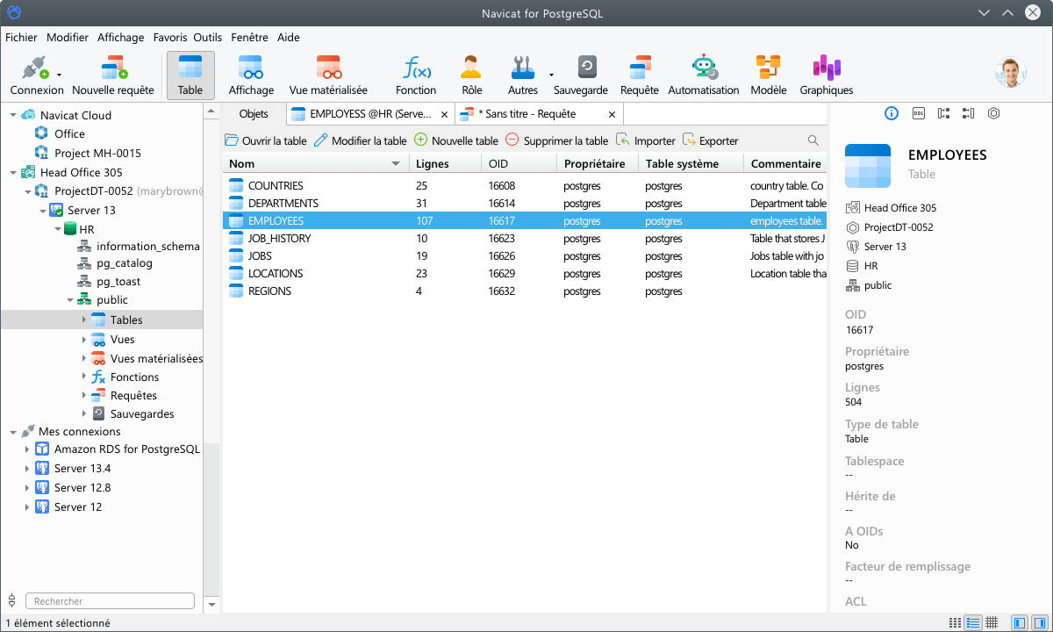The height and width of the screenshot is (632, 1053).
Task: Toggle the right information pane icon
Action: point(1038,622)
